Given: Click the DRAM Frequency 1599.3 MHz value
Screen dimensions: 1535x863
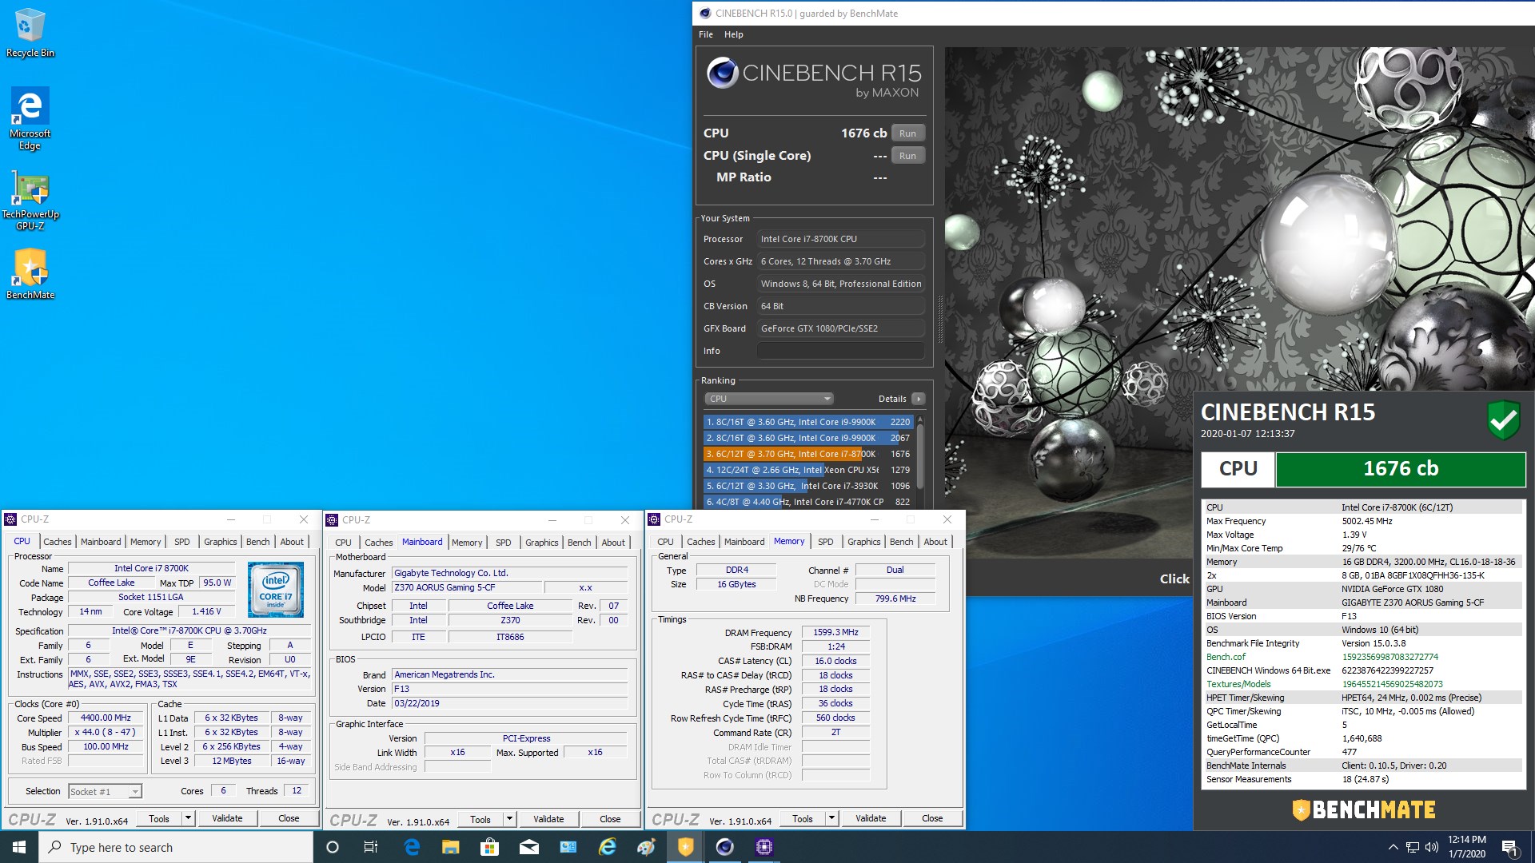Looking at the screenshot, I should tap(835, 632).
